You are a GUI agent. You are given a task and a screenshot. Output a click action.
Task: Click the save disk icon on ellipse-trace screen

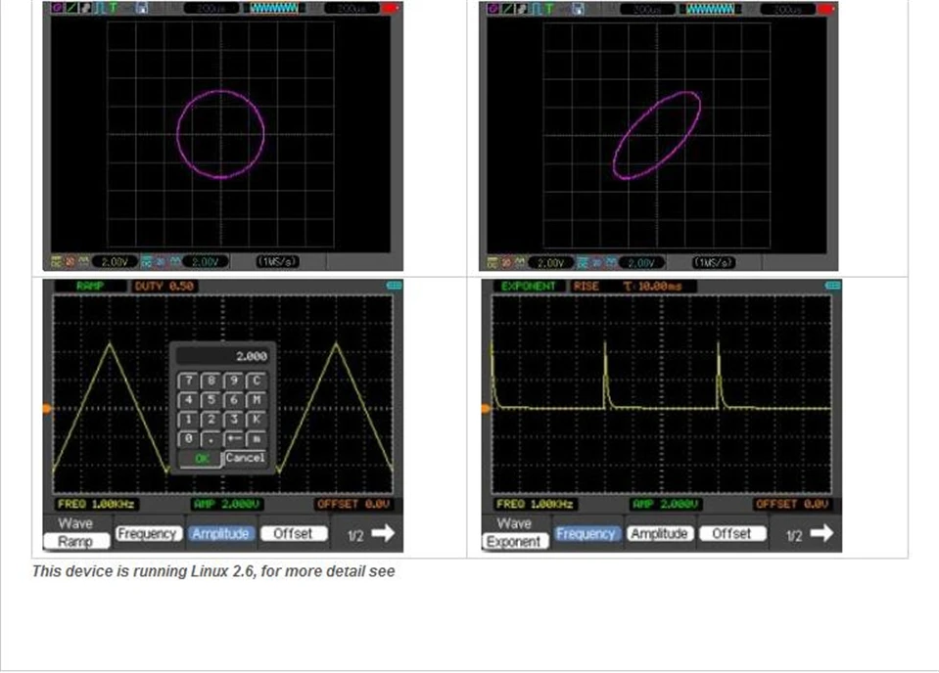click(x=578, y=9)
